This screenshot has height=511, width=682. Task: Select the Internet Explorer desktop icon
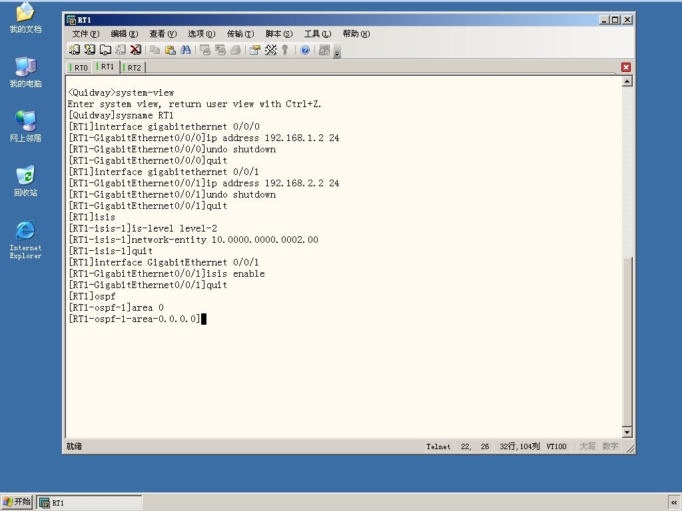coord(26,240)
